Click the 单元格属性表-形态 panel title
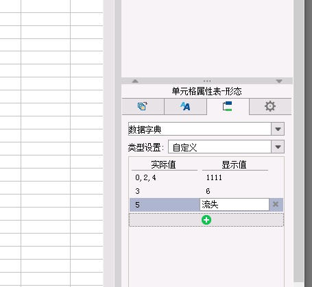Screen dimensions: 312x287 (x=207, y=91)
